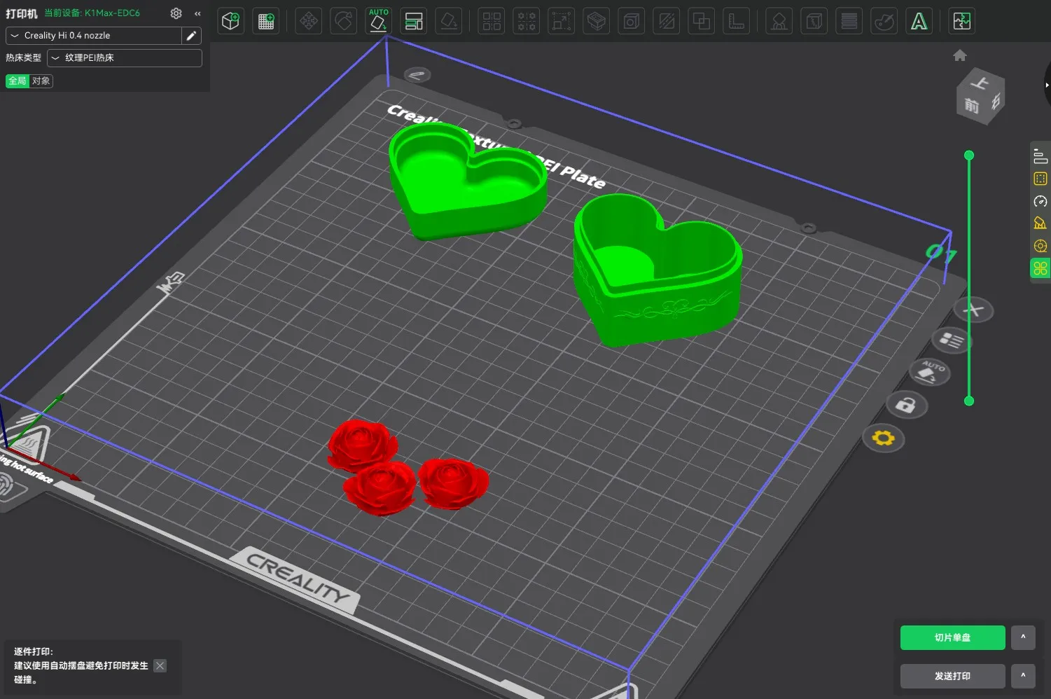Click the assembly view puzzle icon
Viewport: 1051px width, 699px height.
click(x=962, y=21)
